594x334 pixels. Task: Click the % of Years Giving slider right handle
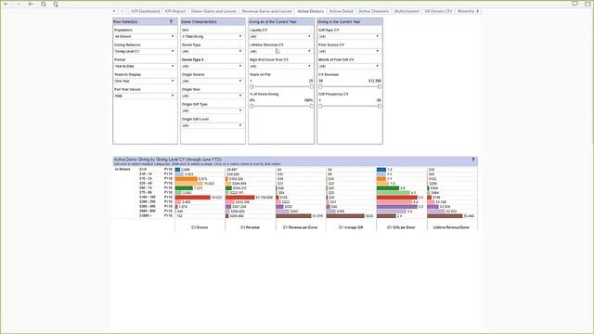point(312,106)
